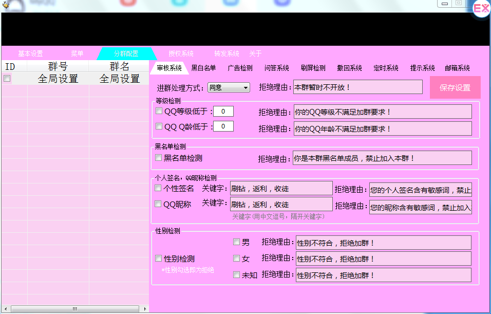This screenshot has height=314, width=491.
Task: Open the 进群处理方式 dropdown
Action: pos(229,87)
